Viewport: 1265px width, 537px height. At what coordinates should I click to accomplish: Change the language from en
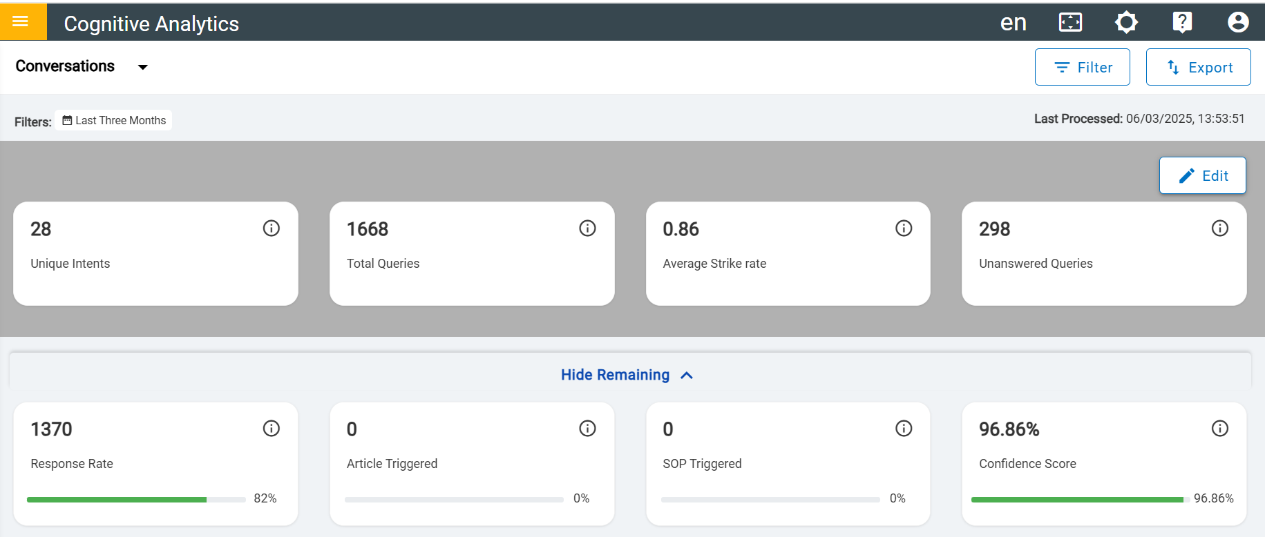click(1013, 23)
